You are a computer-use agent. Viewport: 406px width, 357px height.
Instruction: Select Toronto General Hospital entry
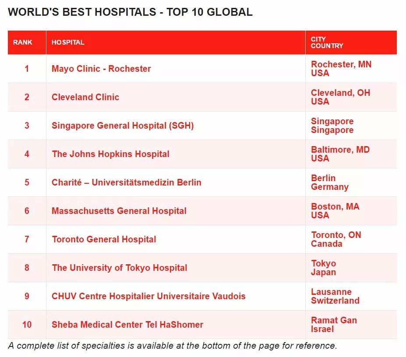click(x=104, y=240)
